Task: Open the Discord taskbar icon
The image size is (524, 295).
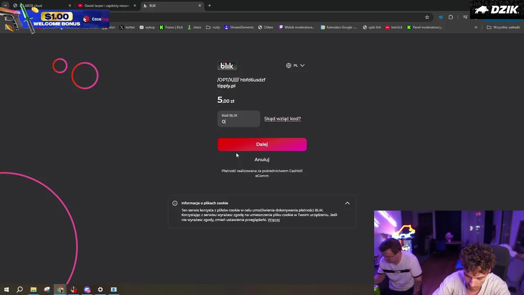Action: coord(87,290)
